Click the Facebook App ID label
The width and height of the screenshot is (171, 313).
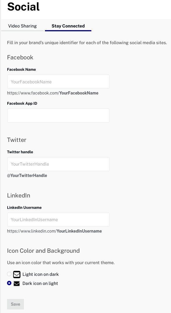[x=22, y=103]
